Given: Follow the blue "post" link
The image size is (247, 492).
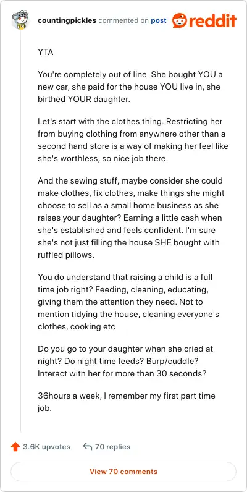Looking at the screenshot, I should click(x=159, y=21).
